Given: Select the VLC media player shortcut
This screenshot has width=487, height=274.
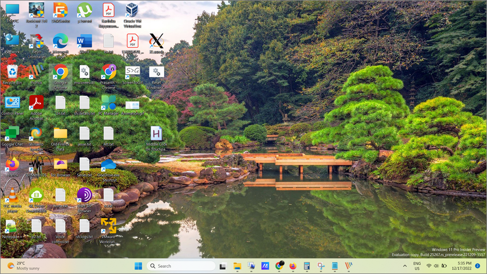Looking at the screenshot, I should tap(12, 200).
